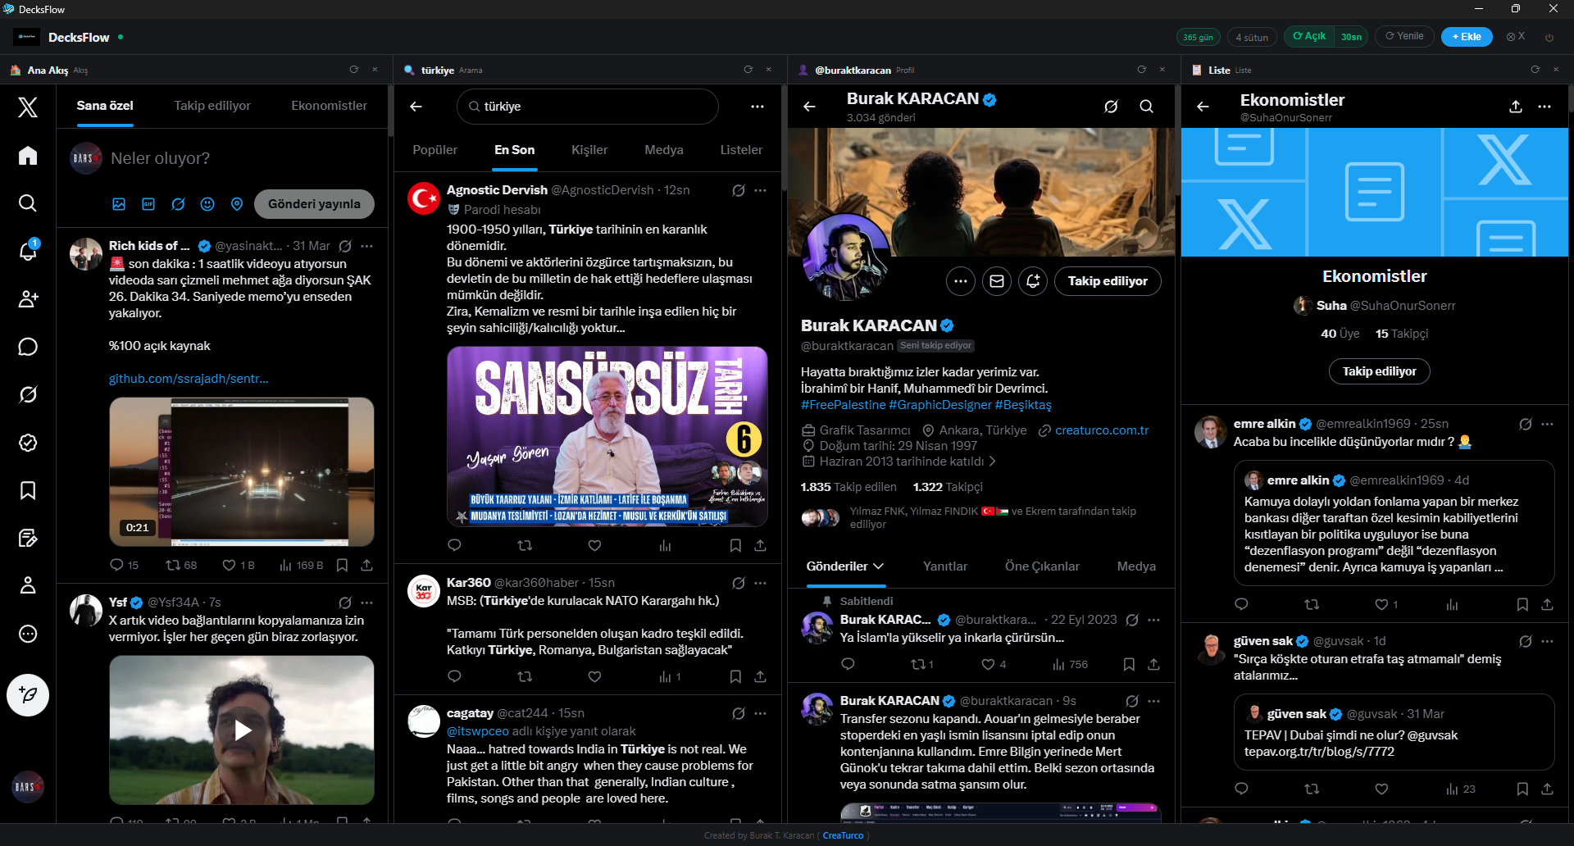Go to Bookmarks in the left sidebar
The image size is (1574, 846).
[x=28, y=490]
